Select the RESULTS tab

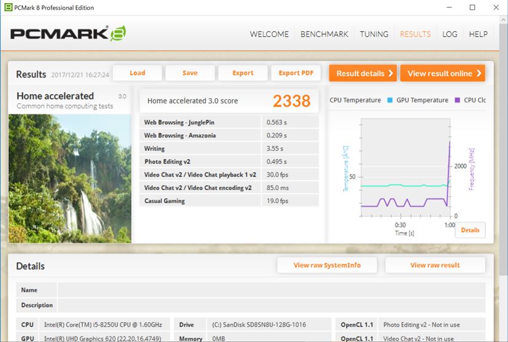click(415, 34)
